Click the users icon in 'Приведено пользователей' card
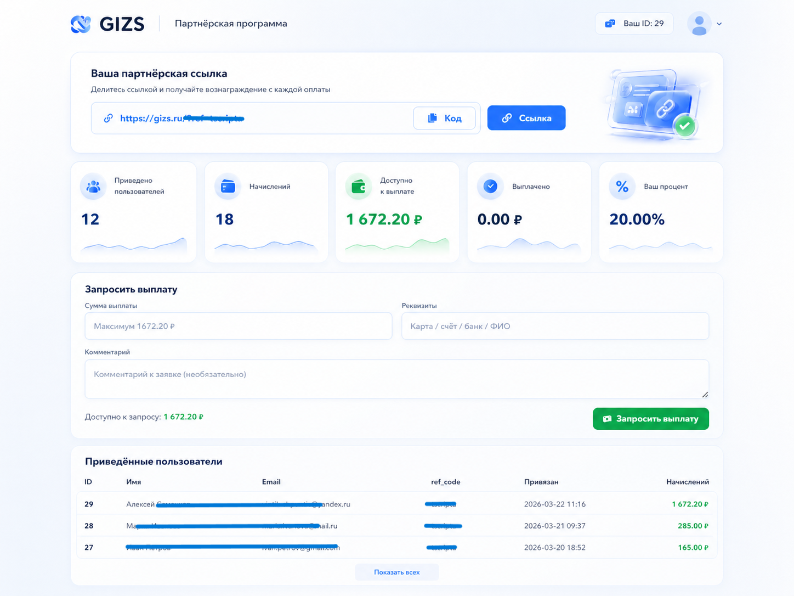 pos(93,187)
